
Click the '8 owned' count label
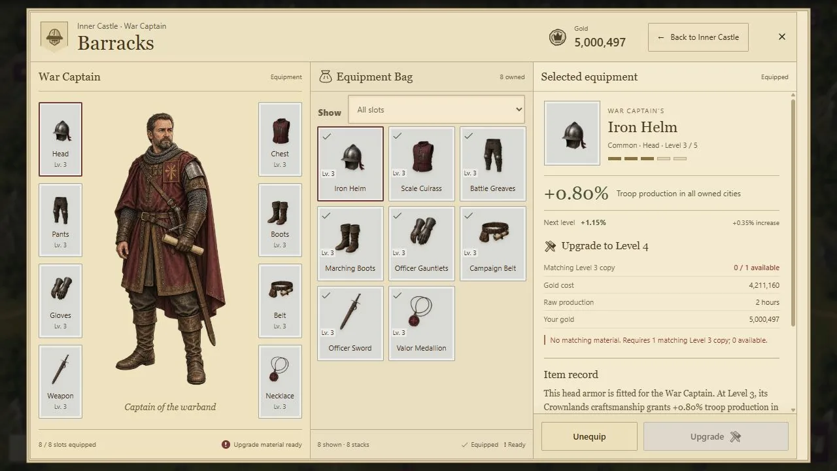tap(512, 77)
